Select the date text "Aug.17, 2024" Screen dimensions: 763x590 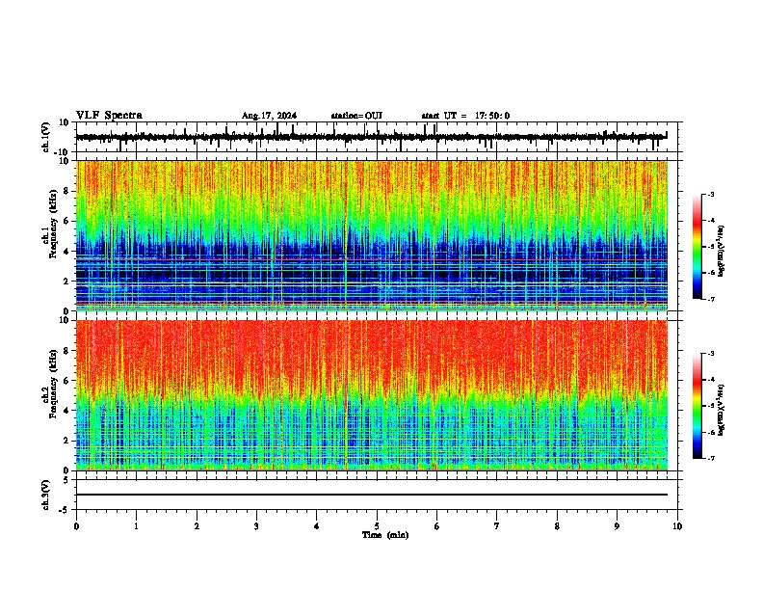click(269, 116)
